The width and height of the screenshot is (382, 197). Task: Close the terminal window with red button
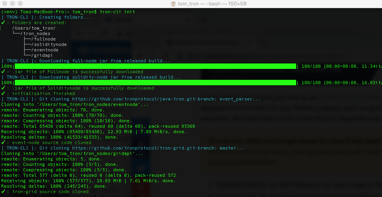pos(5,4)
